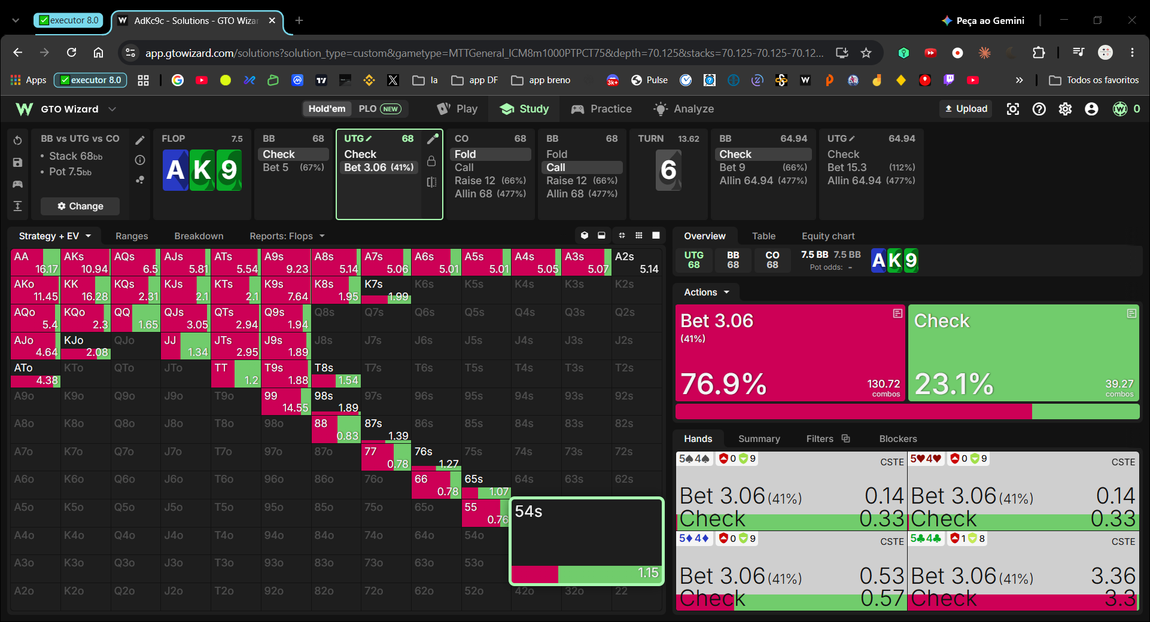
Task: Select the full square matrix layout toggle
Action: (x=656, y=236)
